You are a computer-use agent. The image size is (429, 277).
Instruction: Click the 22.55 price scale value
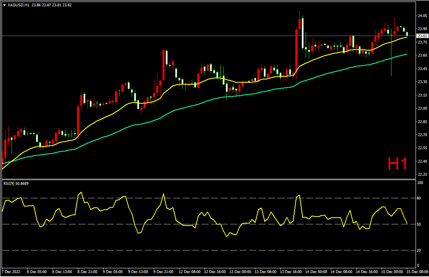[x=422, y=148]
